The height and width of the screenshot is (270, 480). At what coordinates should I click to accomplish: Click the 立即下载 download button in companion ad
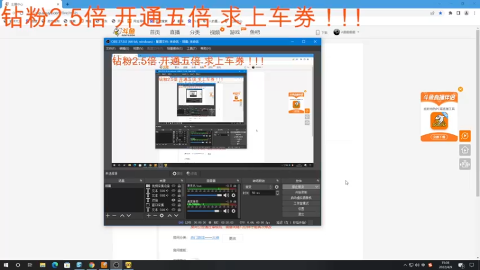[x=439, y=137]
